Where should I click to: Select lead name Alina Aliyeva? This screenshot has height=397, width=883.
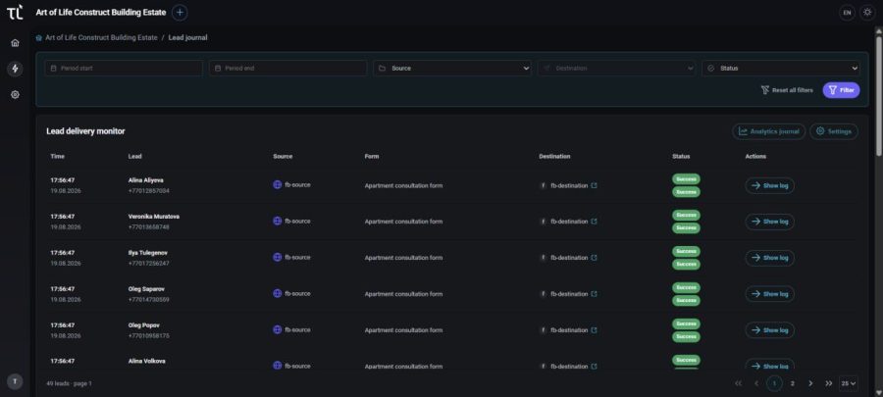[x=146, y=180]
